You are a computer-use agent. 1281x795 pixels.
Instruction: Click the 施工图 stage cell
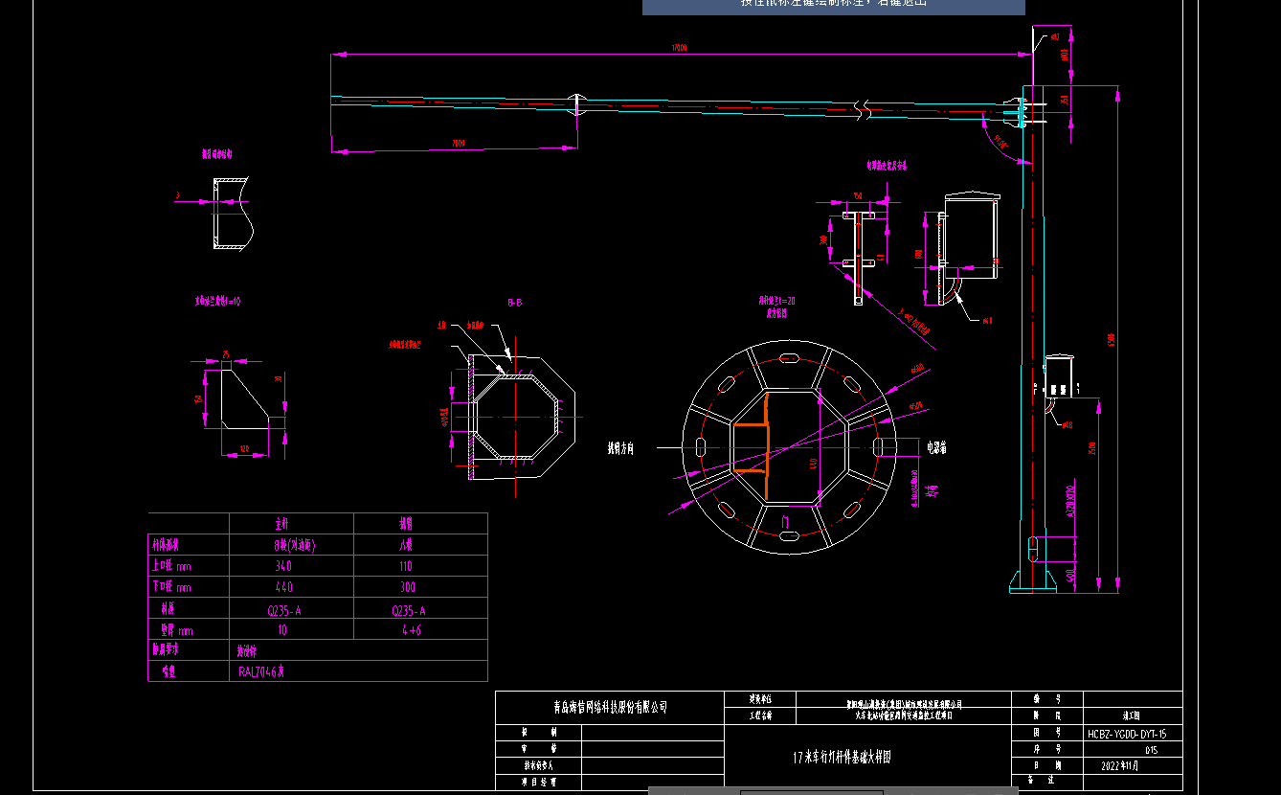(1132, 715)
